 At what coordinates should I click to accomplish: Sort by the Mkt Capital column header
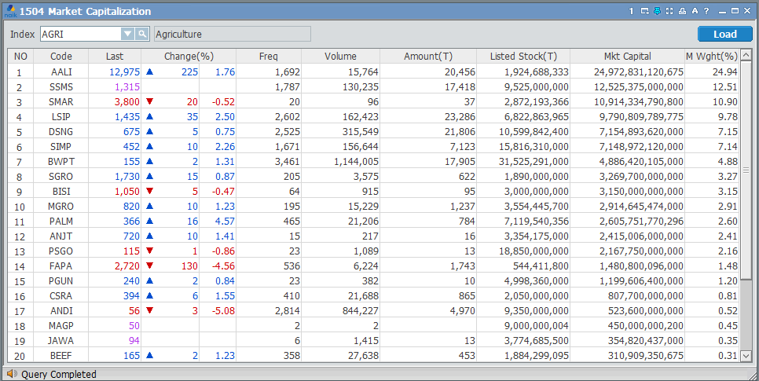point(626,57)
